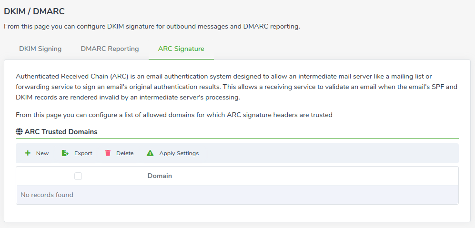Click the allowed domains instruction sentence
475x228 pixels.
pyautogui.click(x=174, y=115)
